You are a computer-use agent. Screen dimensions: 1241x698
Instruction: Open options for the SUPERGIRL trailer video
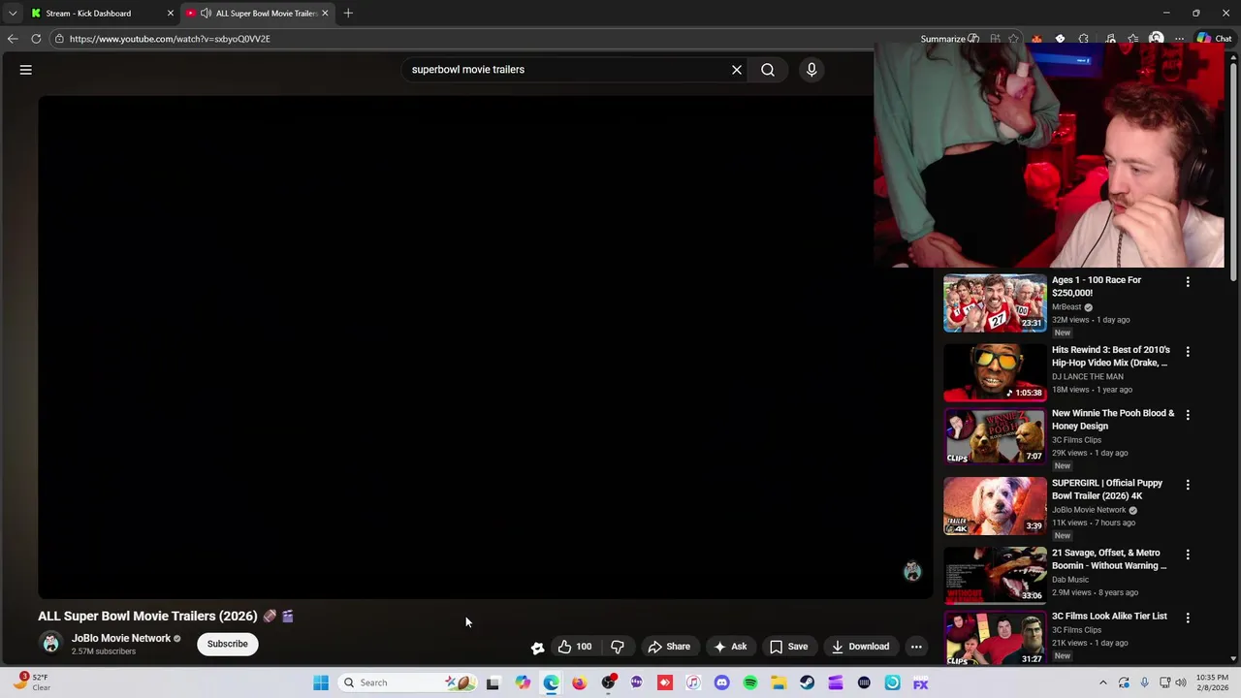click(x=1188, y=484)
